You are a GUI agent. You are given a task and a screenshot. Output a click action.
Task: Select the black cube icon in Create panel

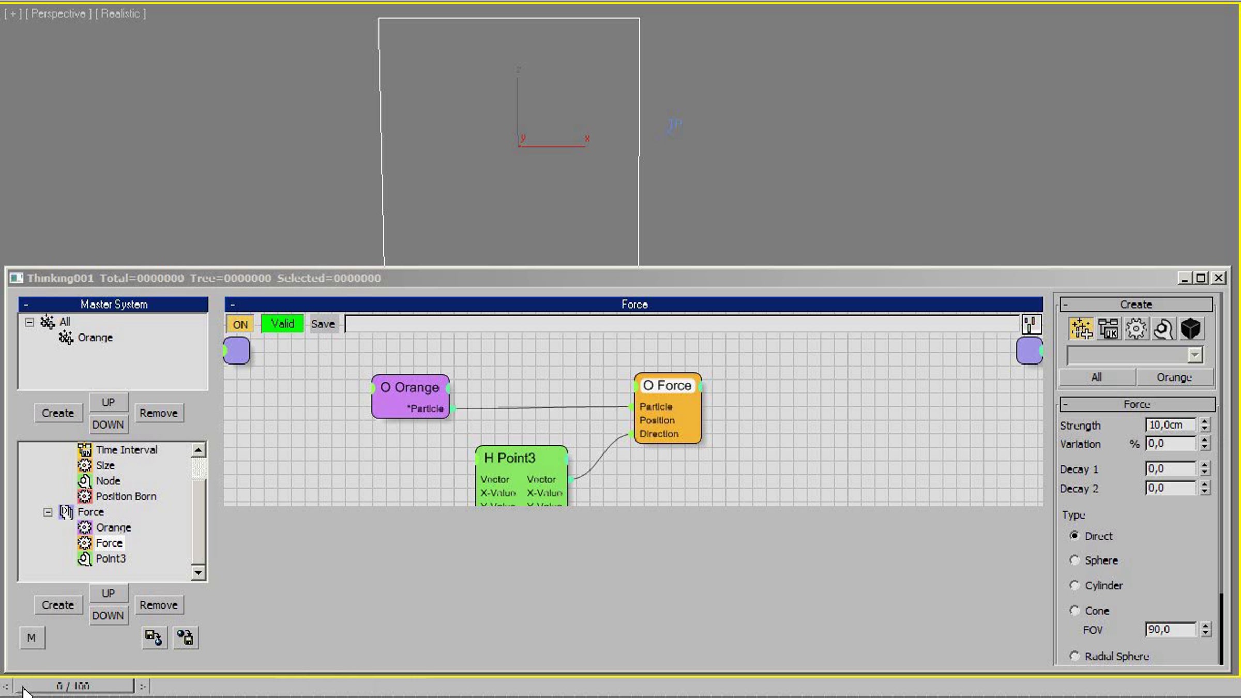[1190, 329]
